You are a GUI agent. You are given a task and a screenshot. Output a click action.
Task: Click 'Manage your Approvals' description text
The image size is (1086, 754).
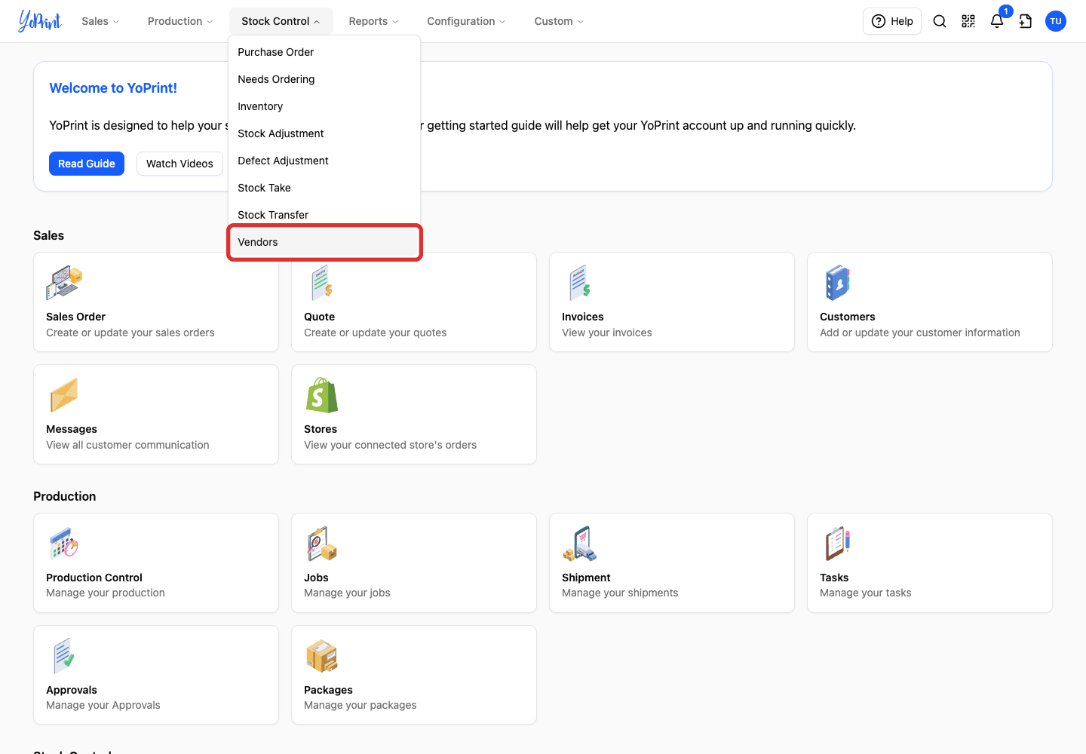[x=103, y=705]
